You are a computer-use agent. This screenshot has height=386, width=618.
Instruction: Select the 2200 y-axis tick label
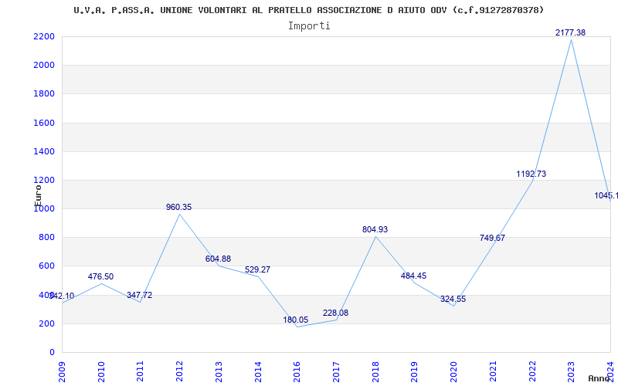click(x=44, y=36)
